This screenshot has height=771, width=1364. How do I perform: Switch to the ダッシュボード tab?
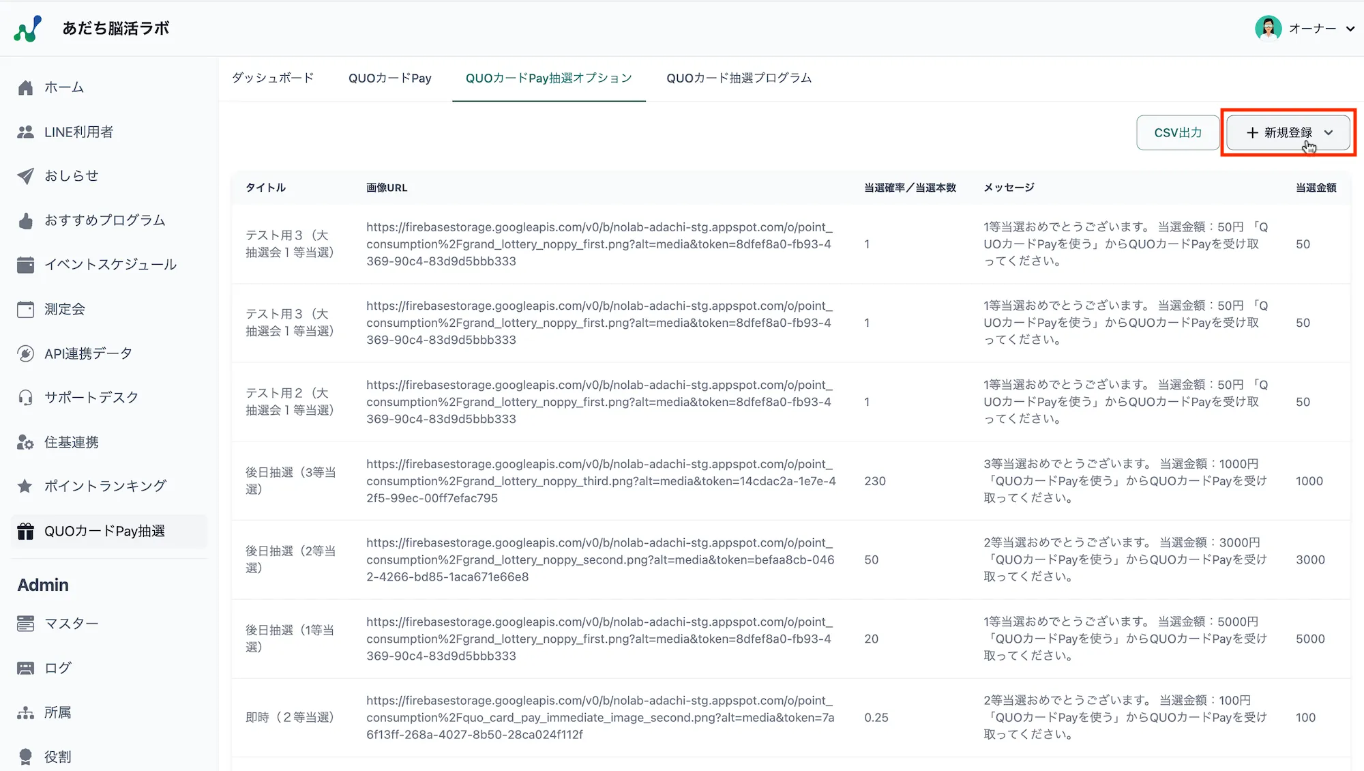[273, 78]
